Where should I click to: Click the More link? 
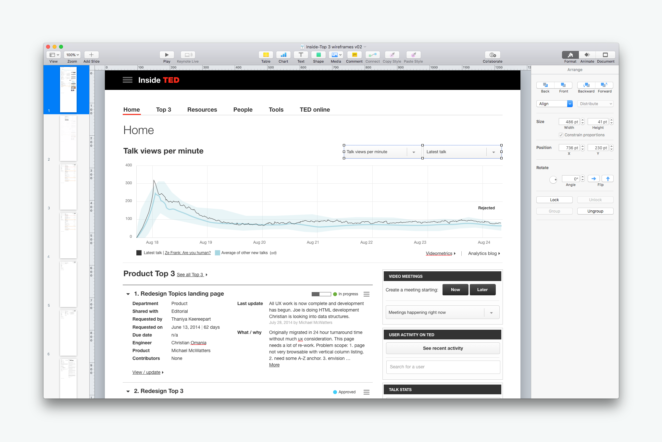click(274, 365)
